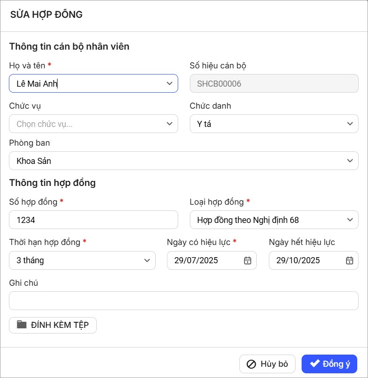Screen dimensions: 368x378
Task: Click folder icon on ĐÍNH KÈM TỆP
Action: 22,325
